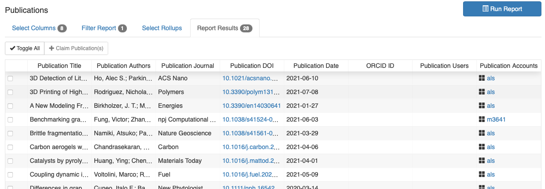Click the 'Materials Today' journal cell

point(188,161)
